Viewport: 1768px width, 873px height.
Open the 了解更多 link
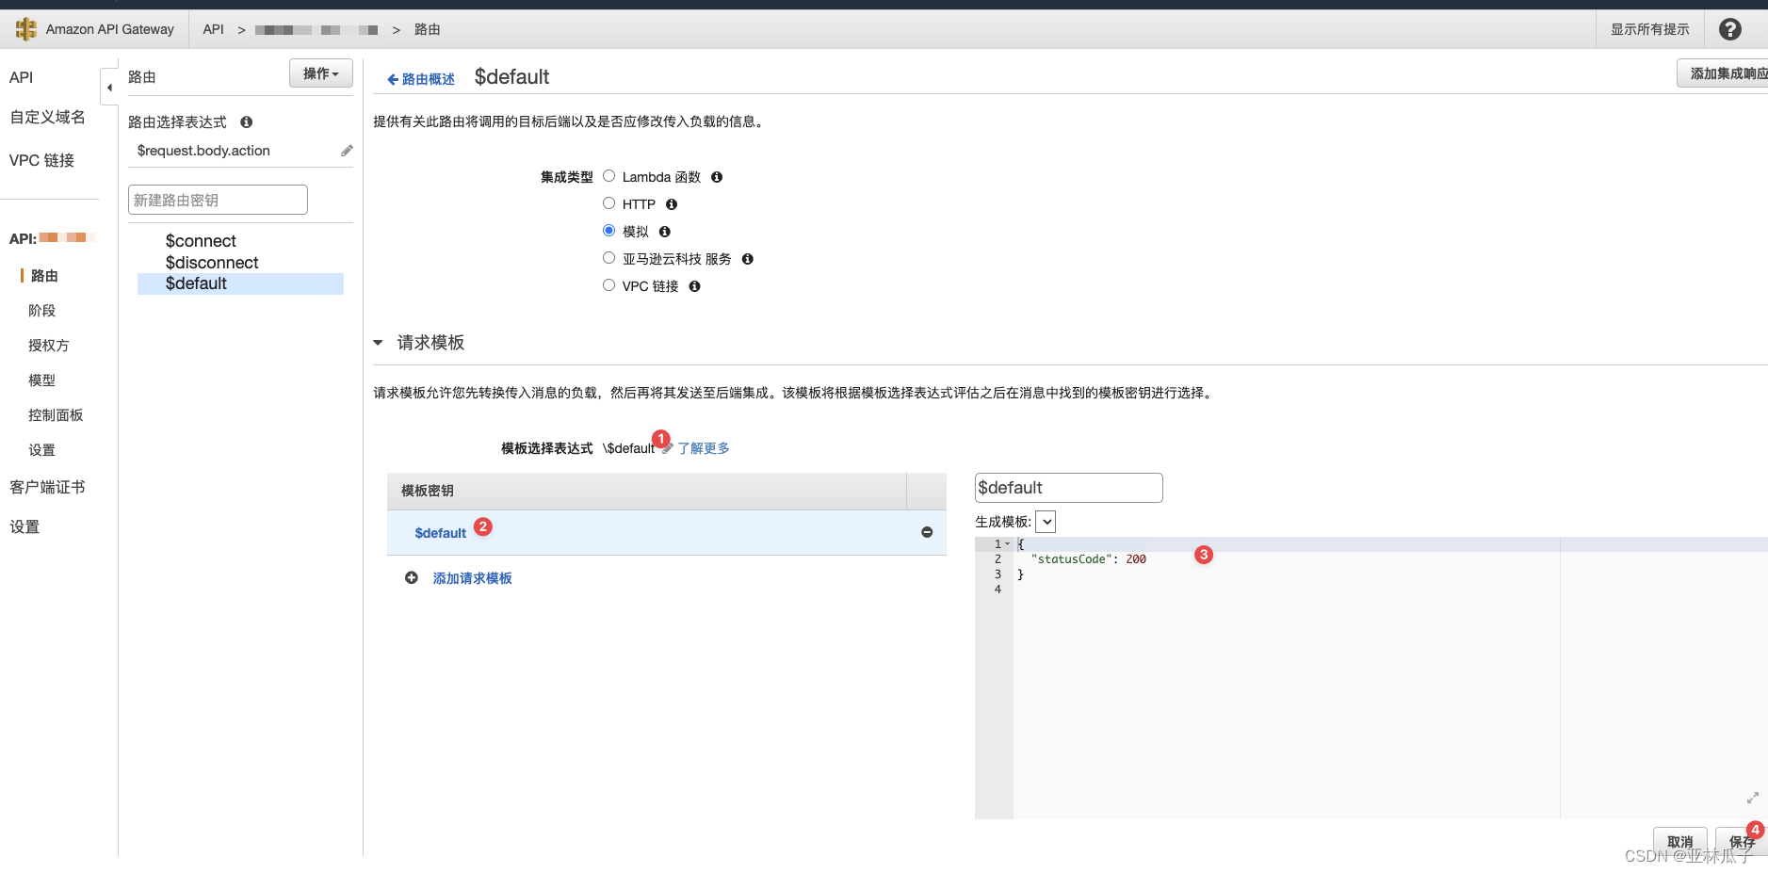[704, 449]
